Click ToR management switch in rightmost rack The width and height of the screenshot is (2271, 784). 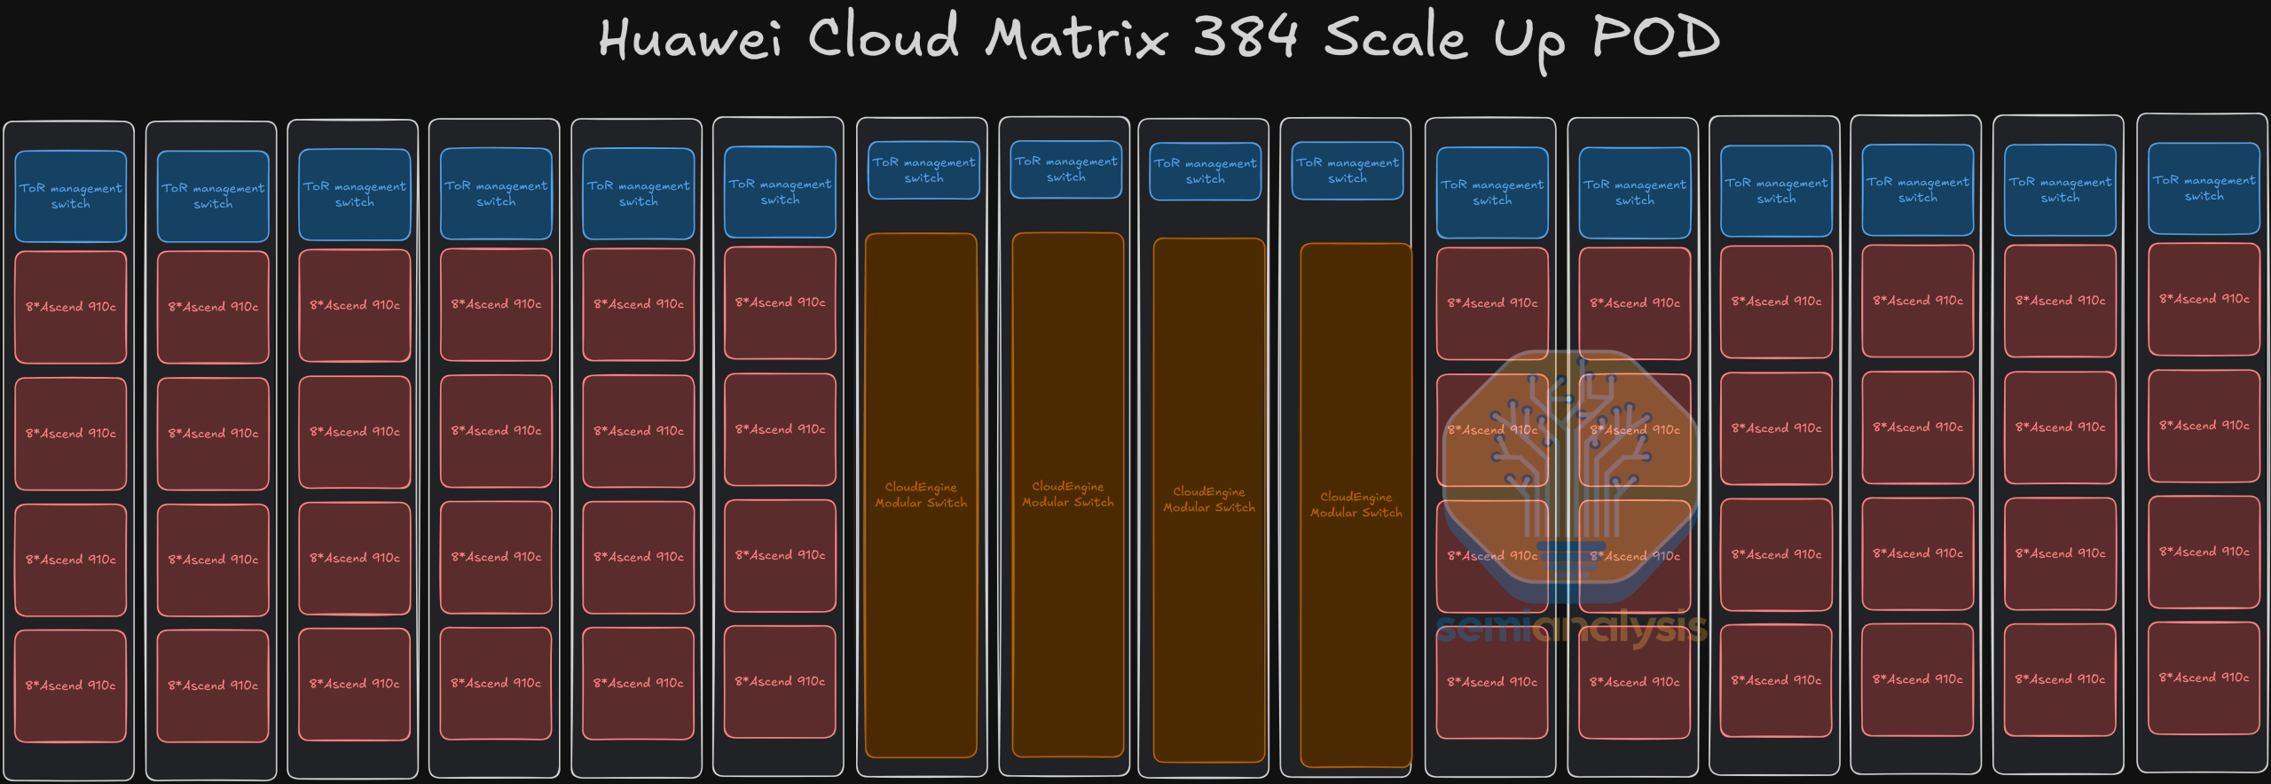click(x=2204, y=188)
